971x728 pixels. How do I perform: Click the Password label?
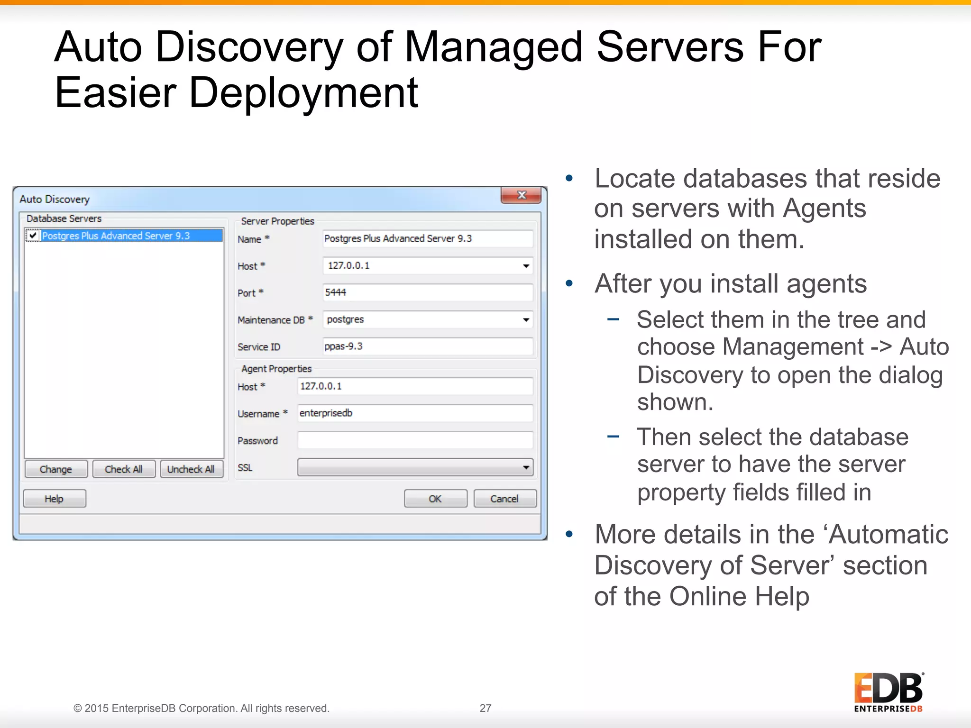pos(257,441)
